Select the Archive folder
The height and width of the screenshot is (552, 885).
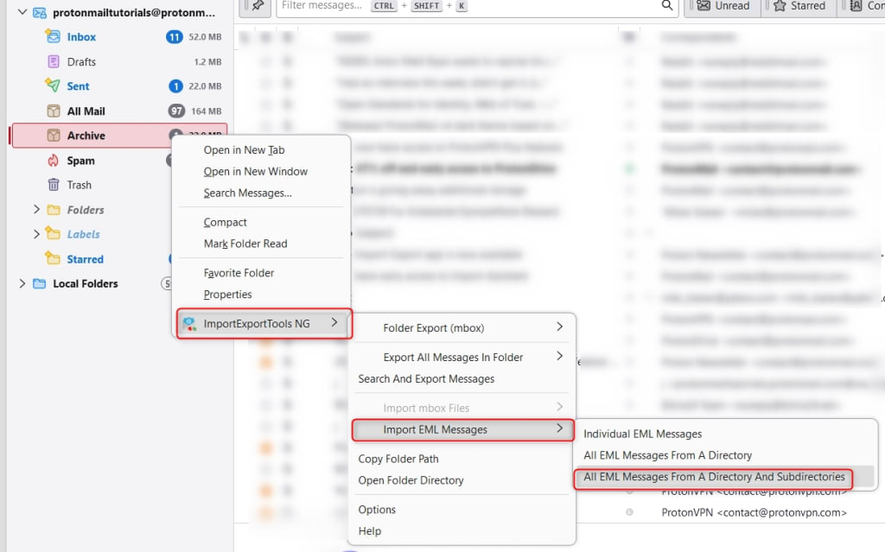click(119, 136)
